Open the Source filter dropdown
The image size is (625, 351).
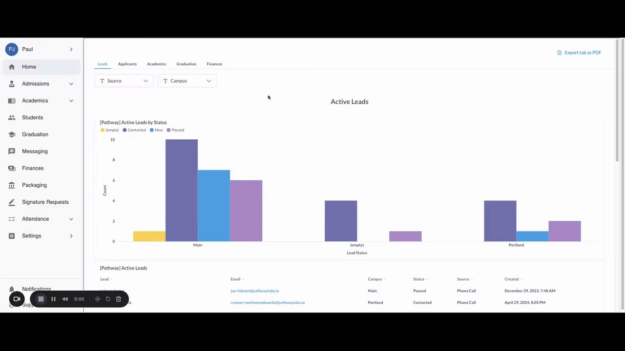point(124,81)
